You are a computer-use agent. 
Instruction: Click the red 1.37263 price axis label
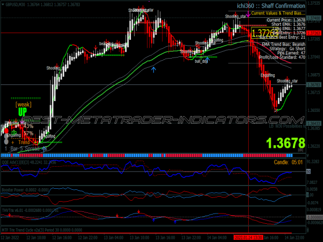point(314,33)
